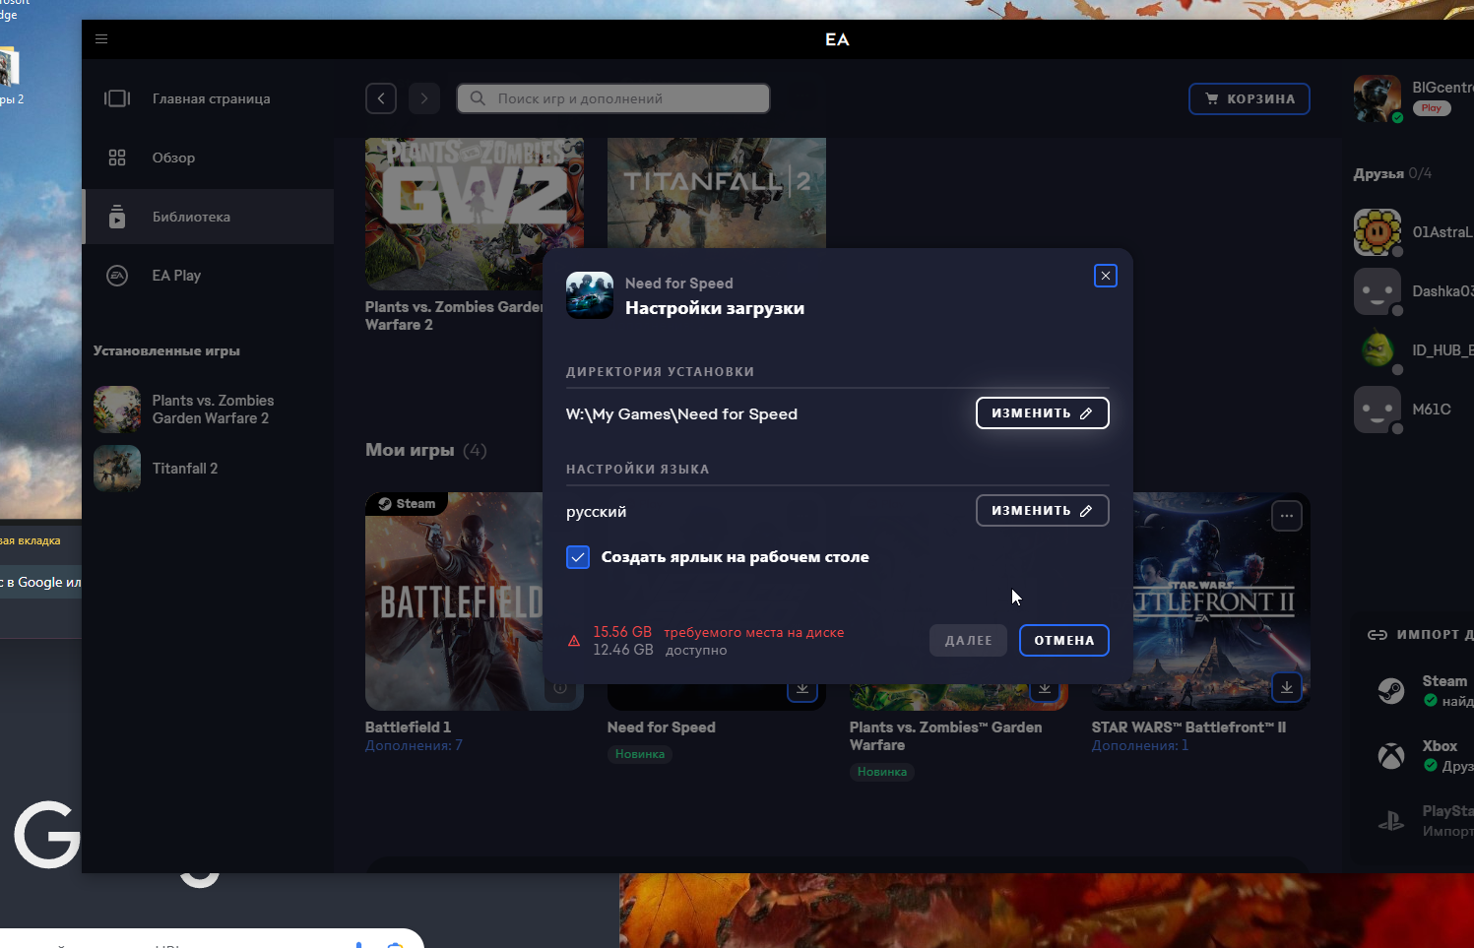
Task: Open the Battlefield 1 game card
Action: [x=454, y=601]
